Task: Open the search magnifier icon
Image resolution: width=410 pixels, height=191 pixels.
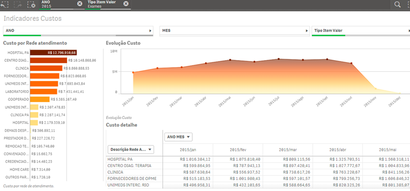Action: tap(397, 4)
